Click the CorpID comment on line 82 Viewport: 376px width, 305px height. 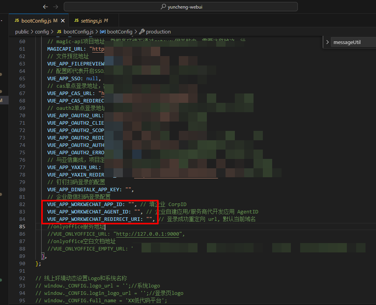pos(177,205)
